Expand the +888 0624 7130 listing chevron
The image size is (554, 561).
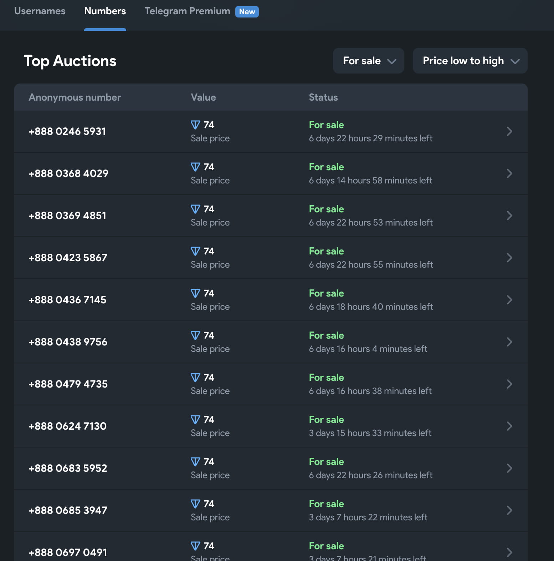click(x=509, y=426)
